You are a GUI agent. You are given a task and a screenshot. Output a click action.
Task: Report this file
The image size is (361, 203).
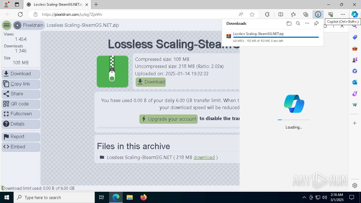click(21, 137)
